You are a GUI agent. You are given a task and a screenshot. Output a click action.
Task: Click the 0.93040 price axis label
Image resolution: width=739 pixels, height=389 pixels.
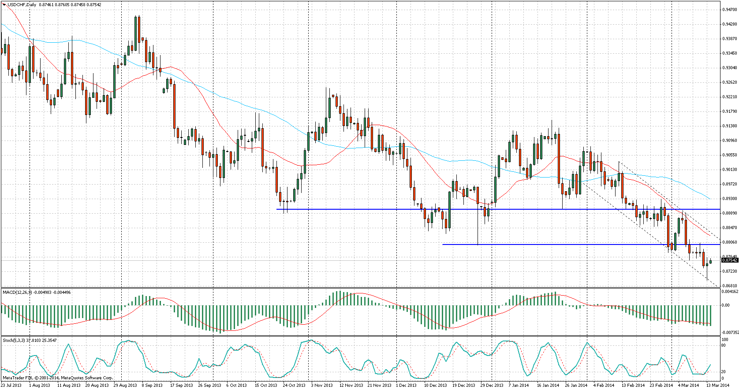(729, 67)
